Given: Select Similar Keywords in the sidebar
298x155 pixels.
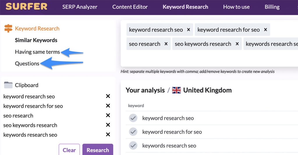Looking at the screenshot, I should coord(36,40).
